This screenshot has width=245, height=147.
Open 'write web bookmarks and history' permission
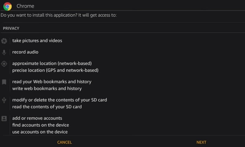(x=47, y=89)
